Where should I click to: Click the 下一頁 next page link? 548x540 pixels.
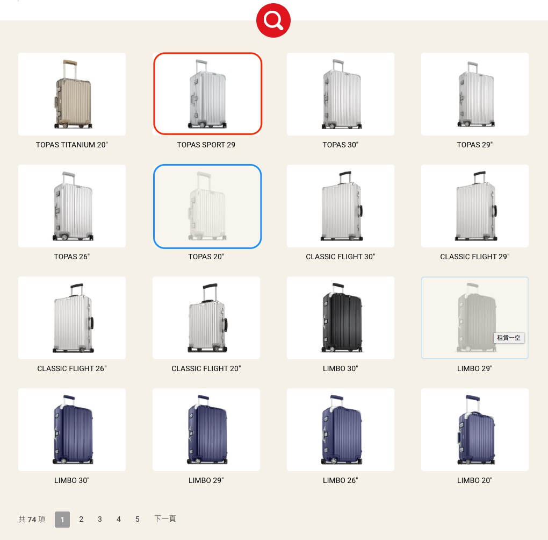[x=165, y=518]
